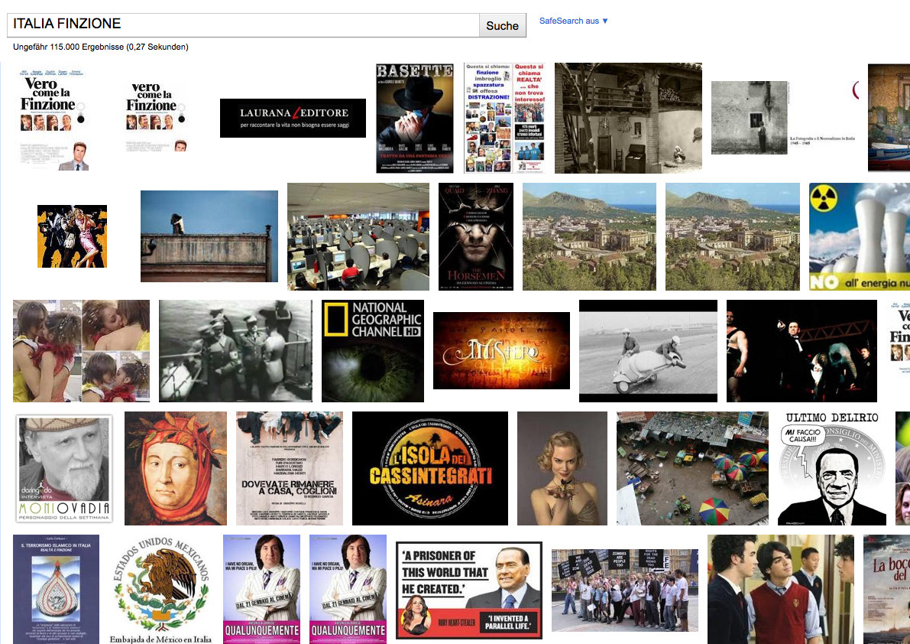This screenshot has width=910, height=644.
Task: Open the black-and-white wall with window photo
Action: point(750,118)
